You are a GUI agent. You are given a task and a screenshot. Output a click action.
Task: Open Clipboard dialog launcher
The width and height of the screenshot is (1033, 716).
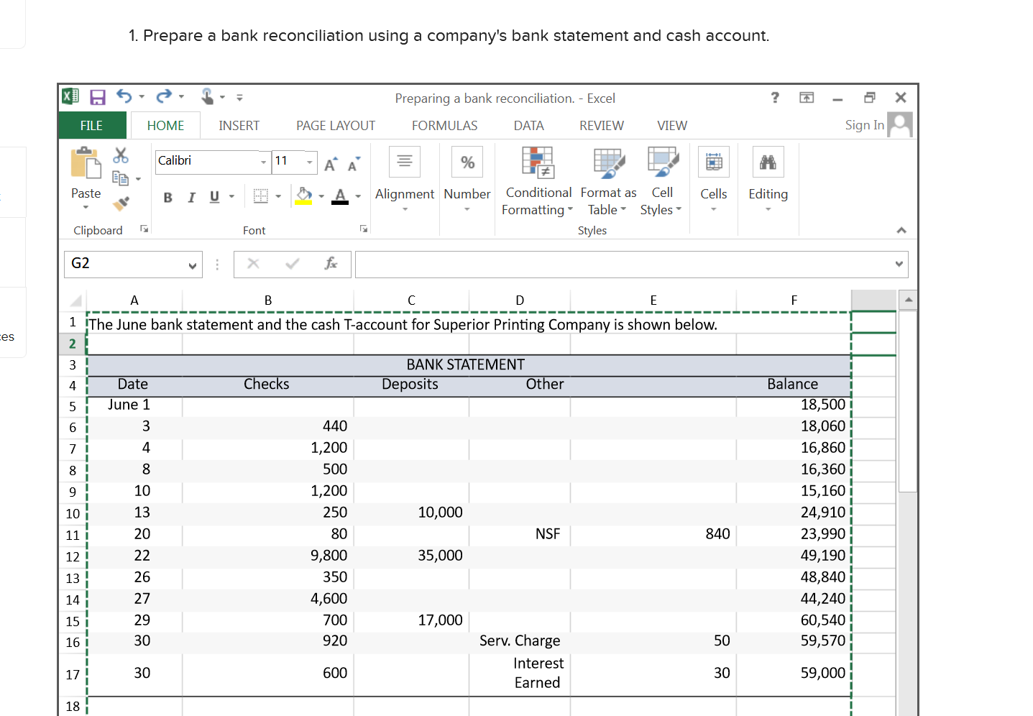click(x=144, y=229)
